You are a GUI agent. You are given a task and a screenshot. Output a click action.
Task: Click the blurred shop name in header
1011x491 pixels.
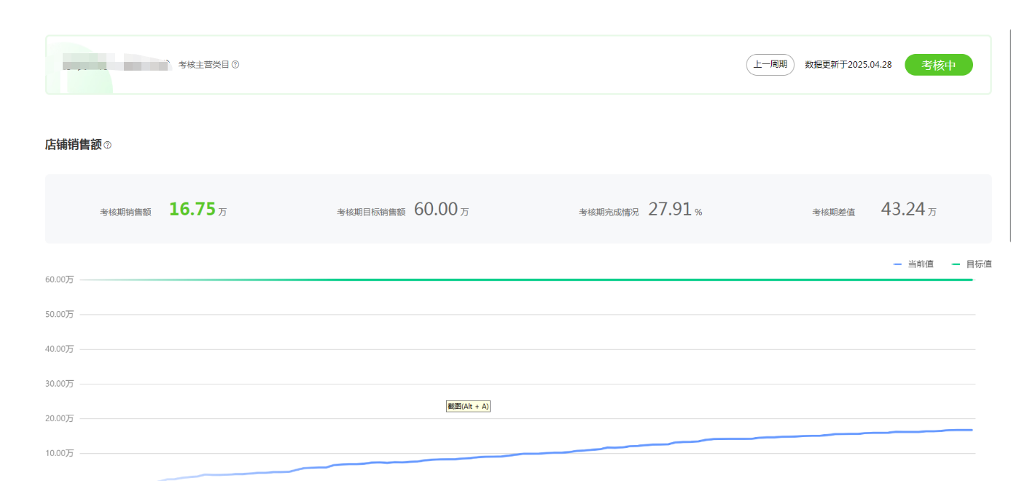(x=115, y=66)
